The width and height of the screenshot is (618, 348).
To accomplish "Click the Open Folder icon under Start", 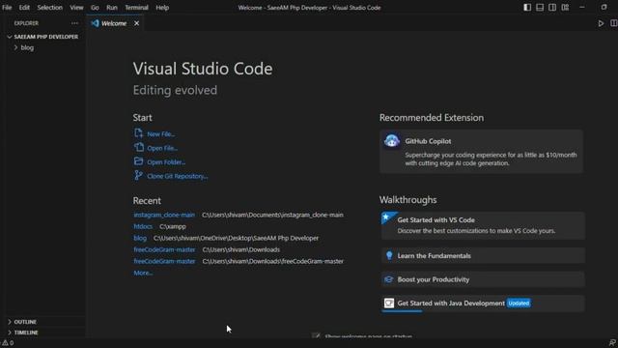I will [x=138, y=161].
